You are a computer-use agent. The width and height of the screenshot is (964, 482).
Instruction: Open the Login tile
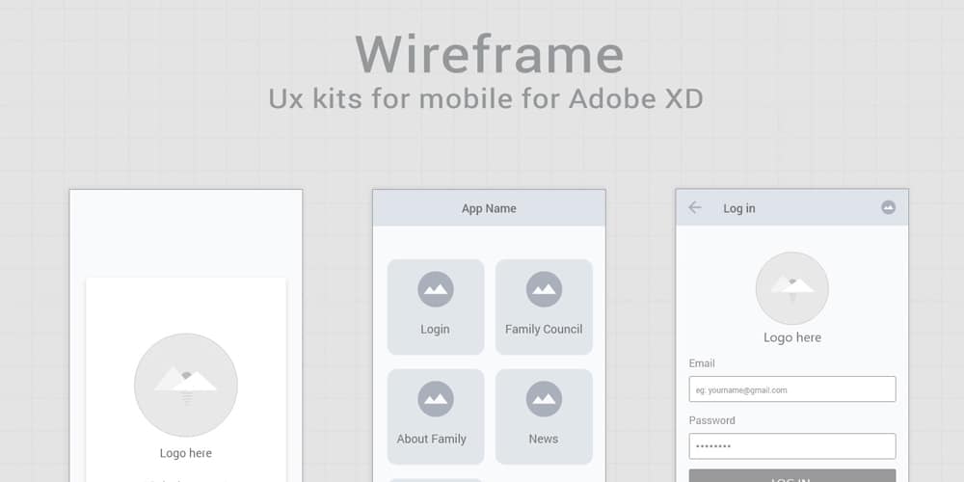coord(436,307)
